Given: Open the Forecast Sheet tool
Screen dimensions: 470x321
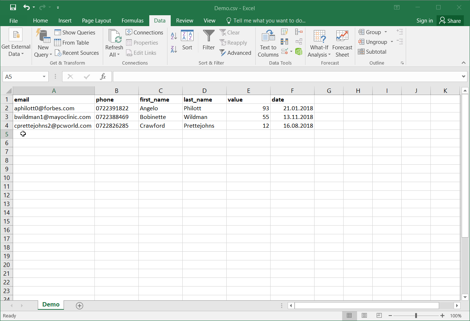Looking at the screenshot, I should click(x=342, y=44).
